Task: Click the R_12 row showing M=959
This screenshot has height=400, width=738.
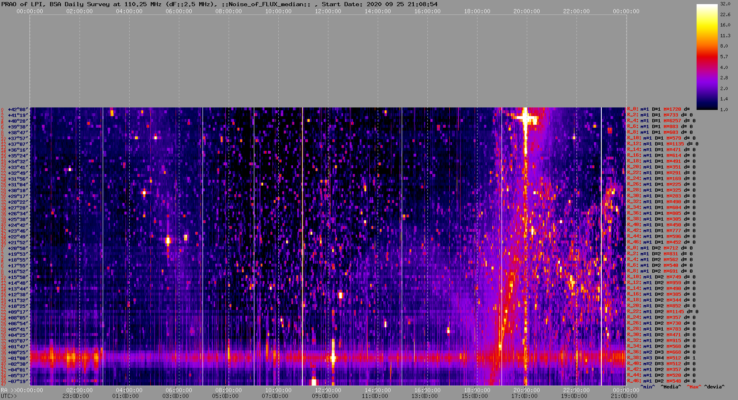Action: tap(661, 283)
